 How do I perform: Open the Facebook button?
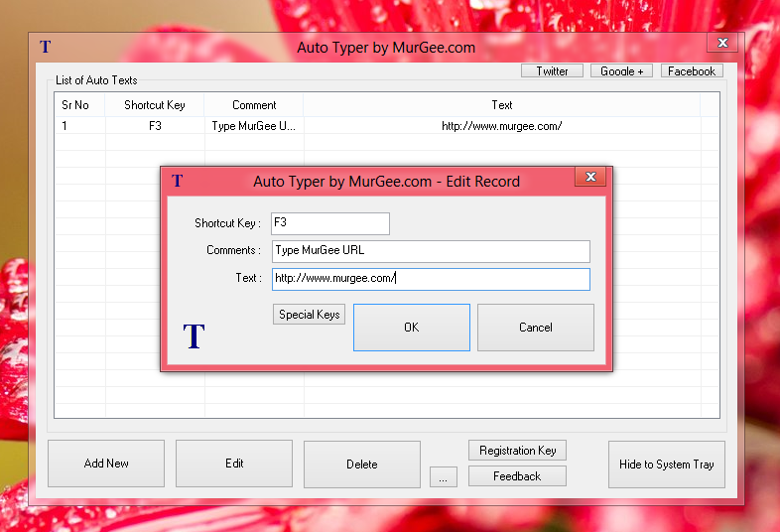[x=692, y=71]
